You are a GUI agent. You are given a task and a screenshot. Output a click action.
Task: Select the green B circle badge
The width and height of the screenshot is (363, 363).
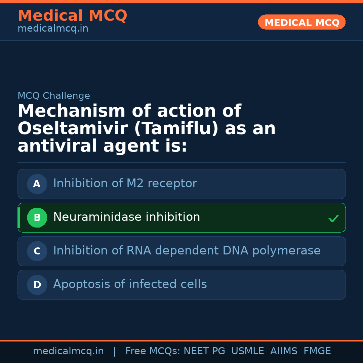click(x=37, y=217)
